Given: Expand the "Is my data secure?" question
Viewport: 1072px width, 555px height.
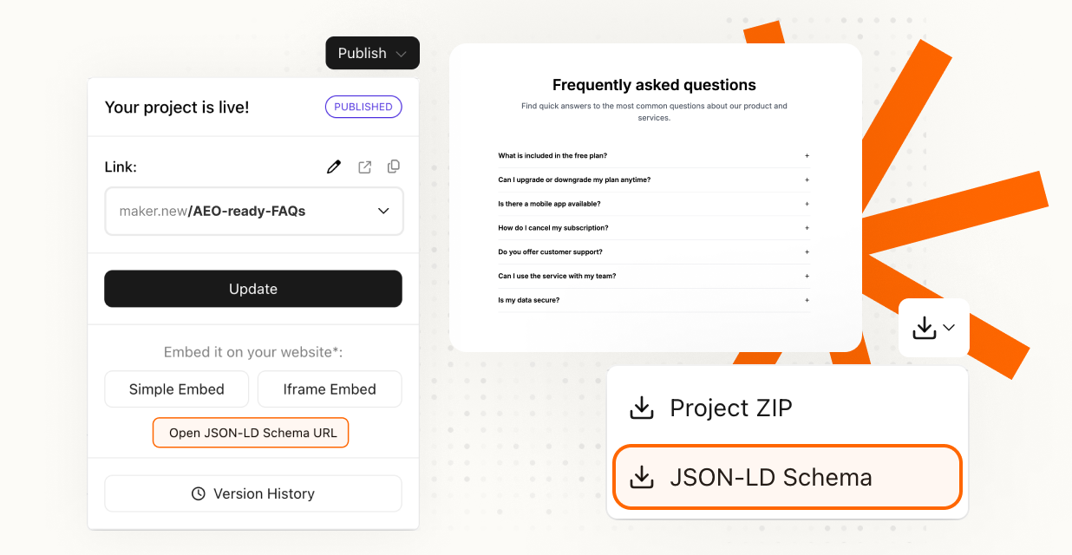Looking at the screenshot, I should [807, 300].
